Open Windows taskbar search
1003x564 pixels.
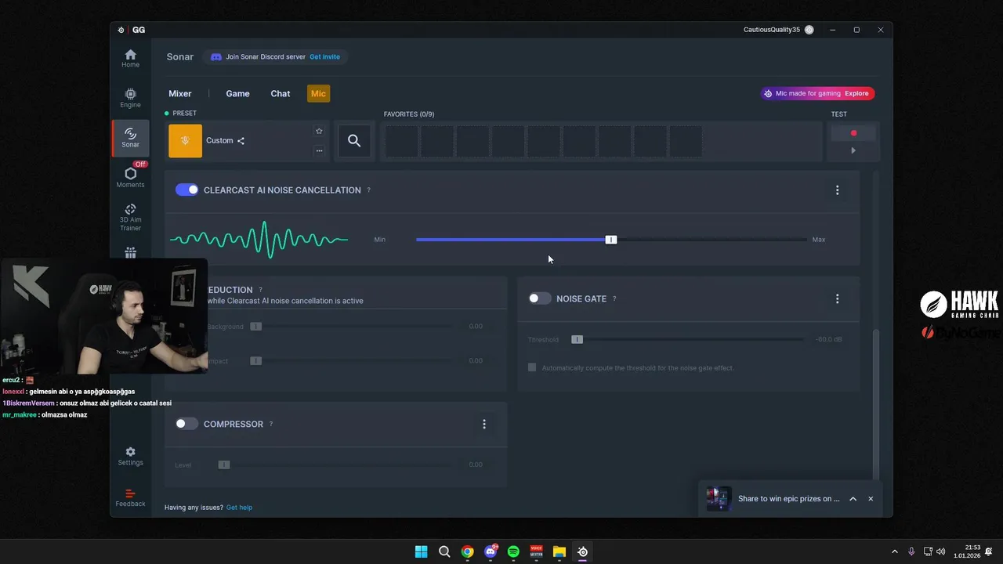444,551
